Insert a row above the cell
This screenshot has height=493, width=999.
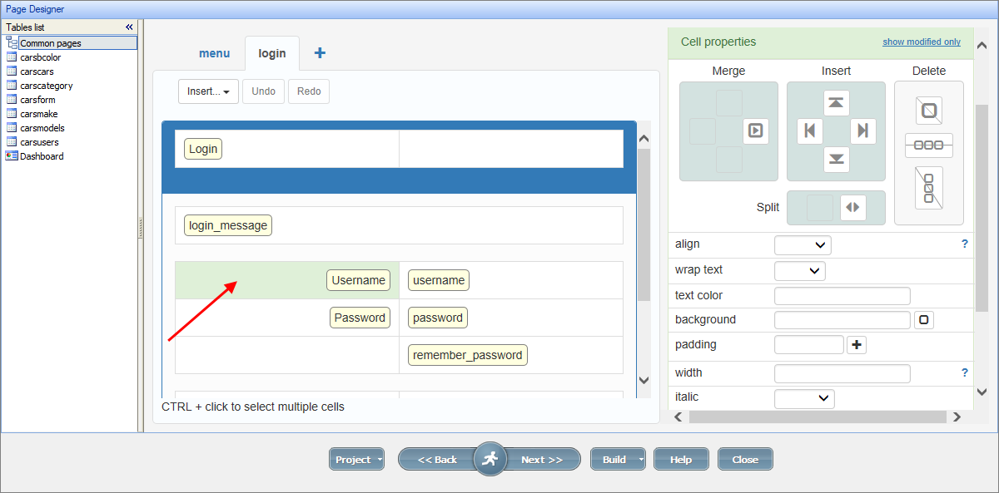coord(836,103)
